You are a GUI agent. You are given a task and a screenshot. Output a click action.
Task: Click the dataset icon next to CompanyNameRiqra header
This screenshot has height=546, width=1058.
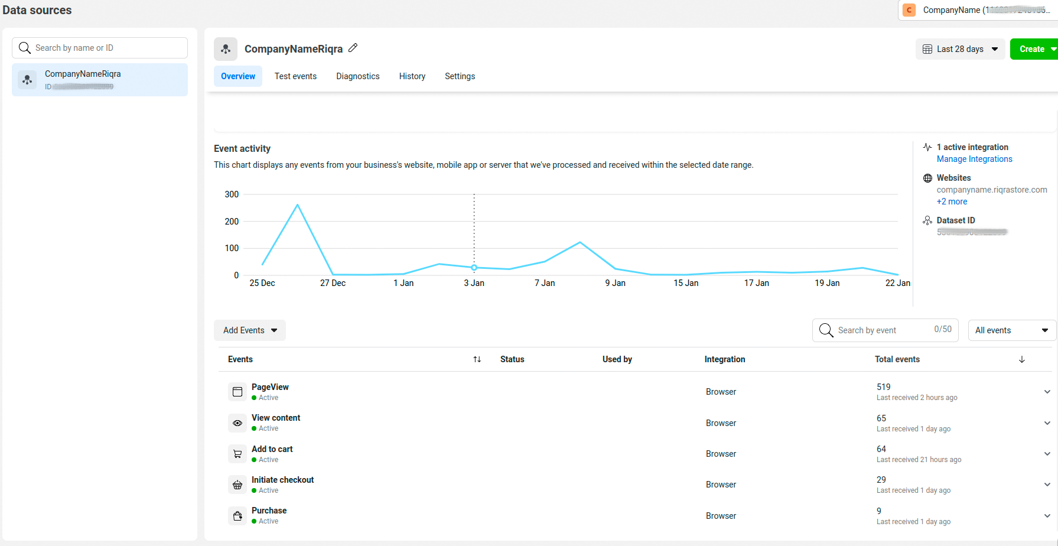tap(226, 49)
